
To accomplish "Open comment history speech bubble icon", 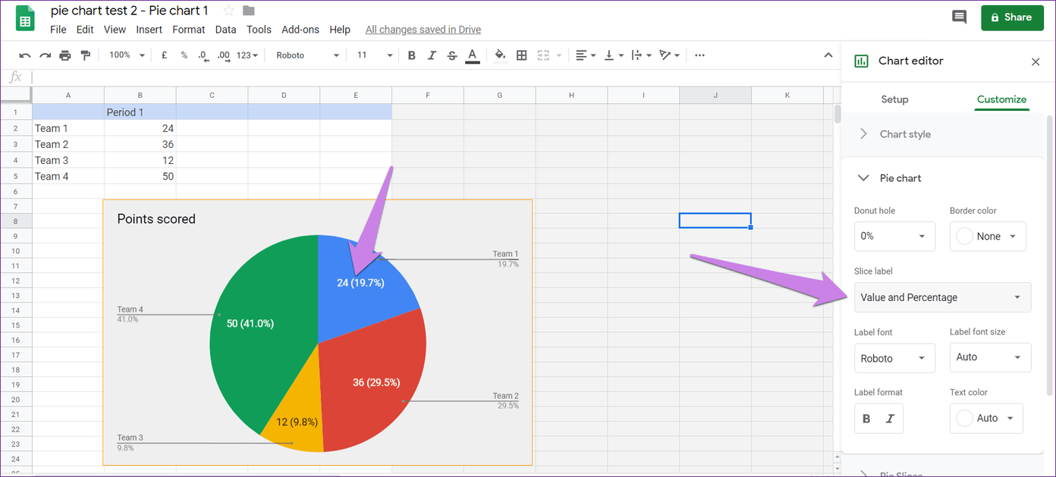I will (x=959, y=17).
